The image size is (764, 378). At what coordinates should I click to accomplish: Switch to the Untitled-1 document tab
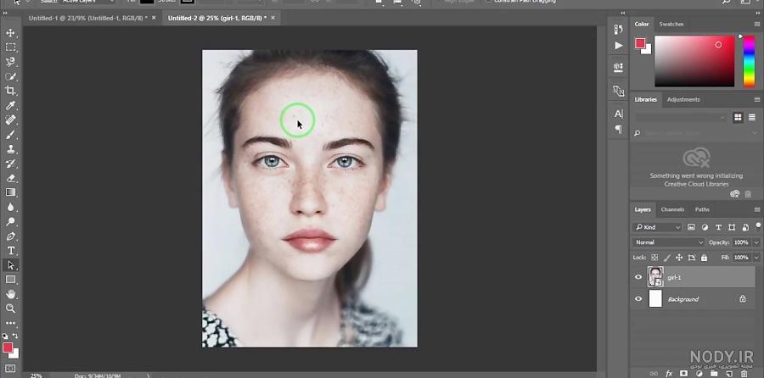click(x=87, y=18)
